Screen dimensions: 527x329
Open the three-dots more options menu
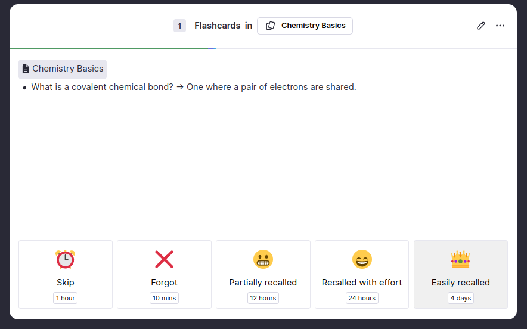tap(500, 26)
